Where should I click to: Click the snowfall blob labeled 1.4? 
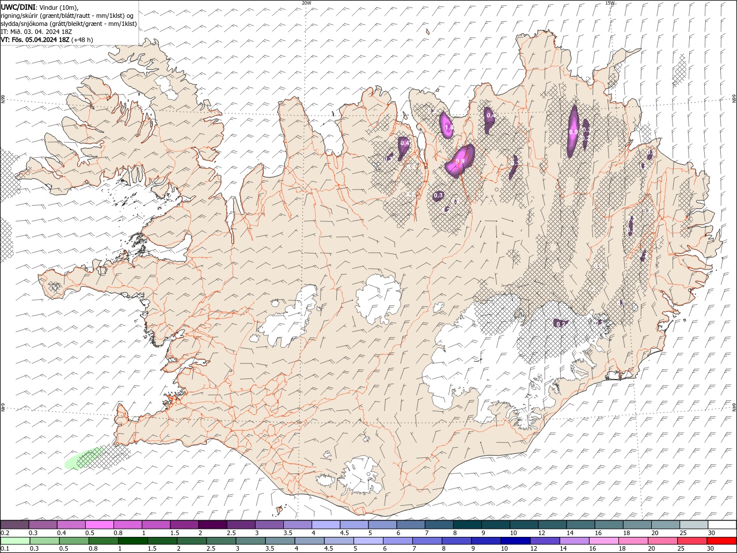click(x=447, y=126)
